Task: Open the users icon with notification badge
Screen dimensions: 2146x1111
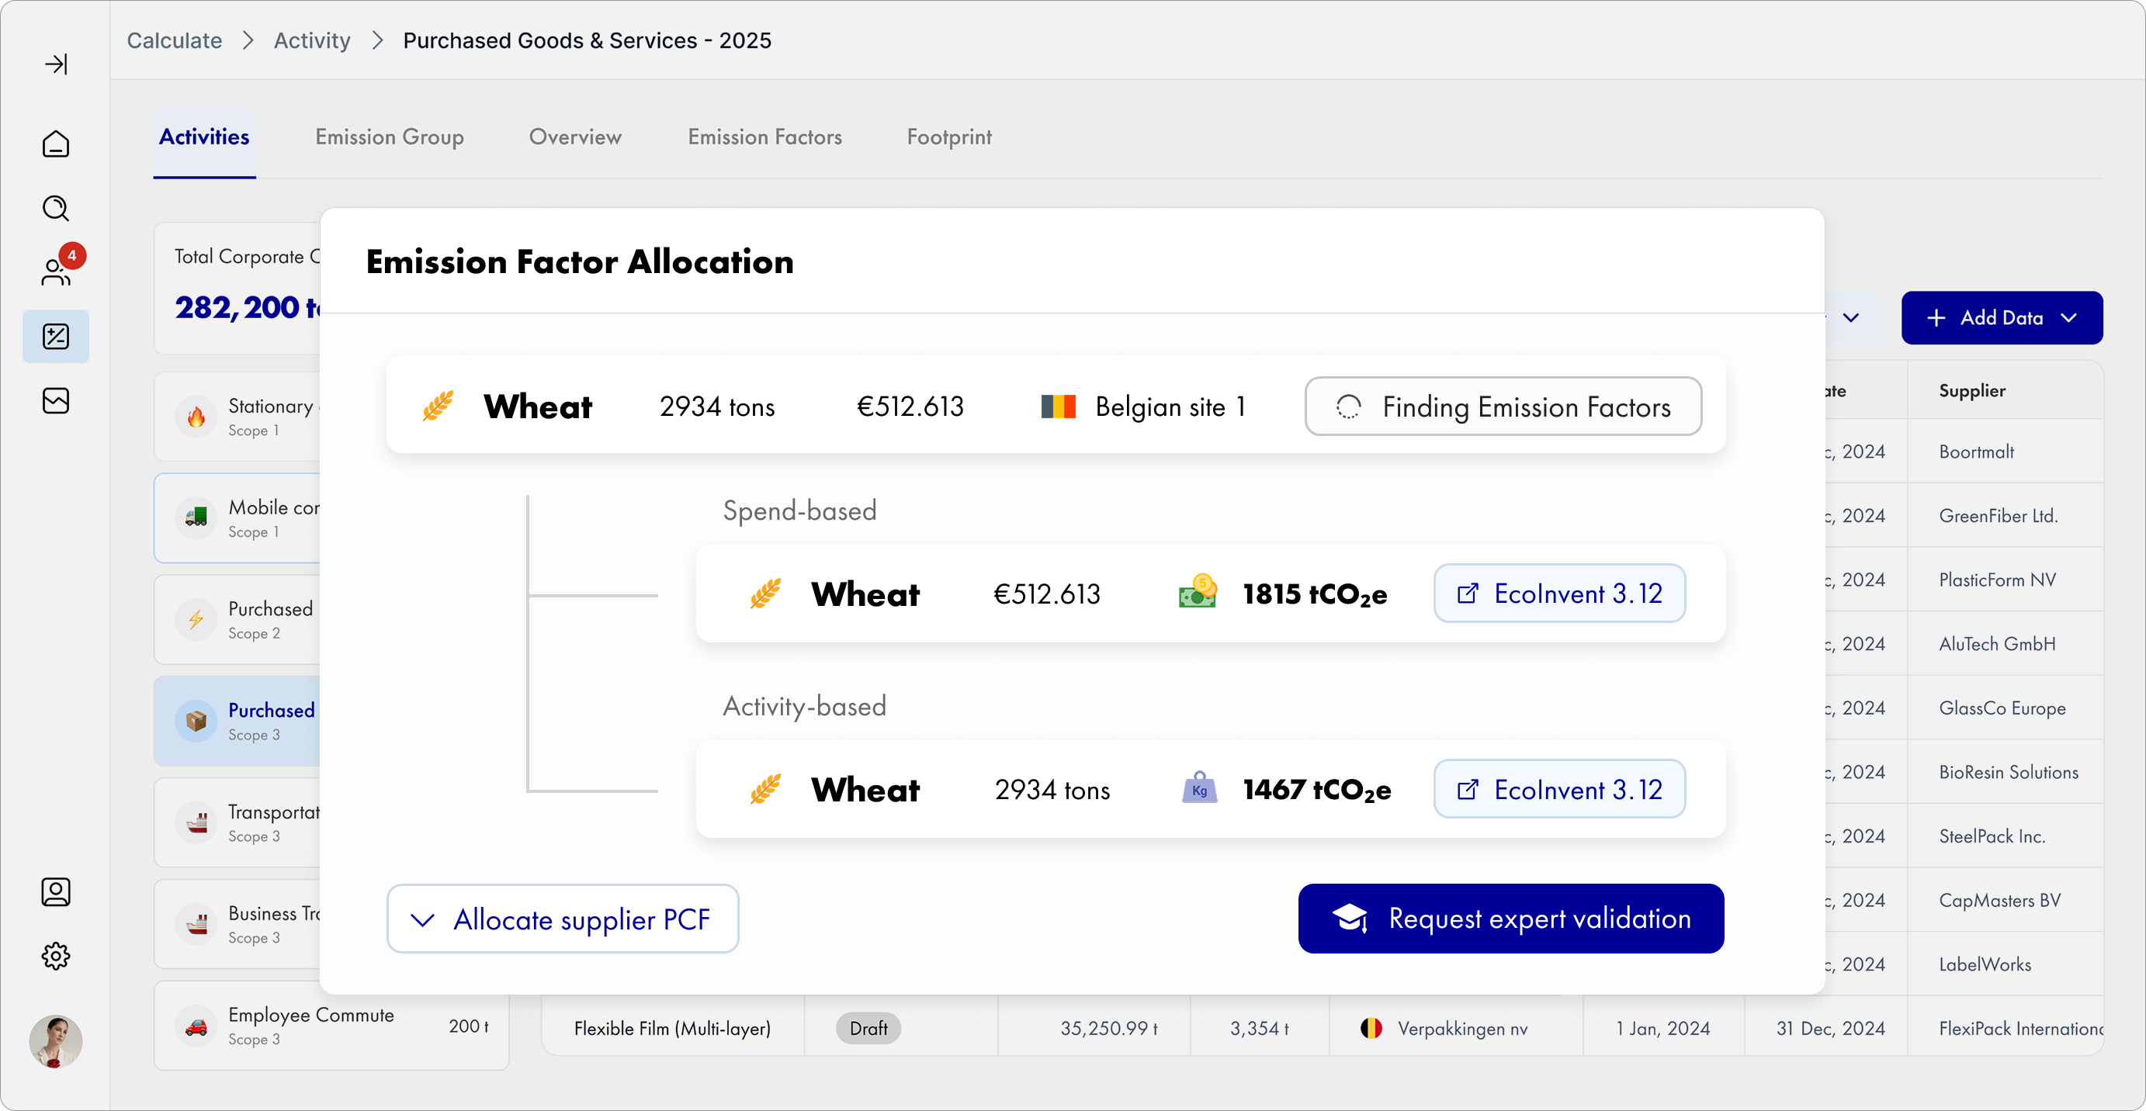Action: [56, 272]
